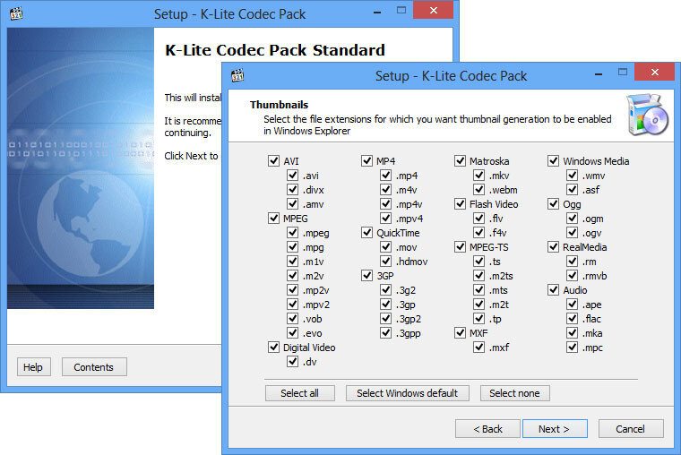The width and height of the screenshot is (681, 455).
Task: Toggle the .mkv extension checkbox
Action: pyautogui.click(x=479, y=176)
